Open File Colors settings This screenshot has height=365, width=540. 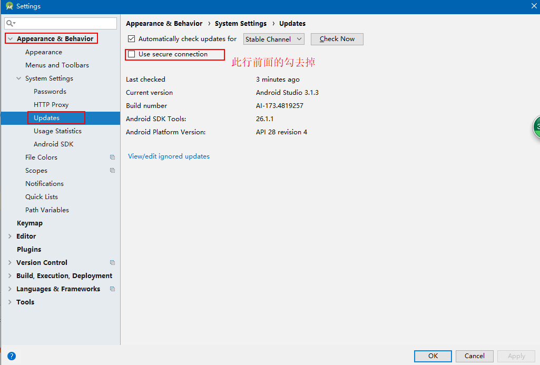pos(41,157)
